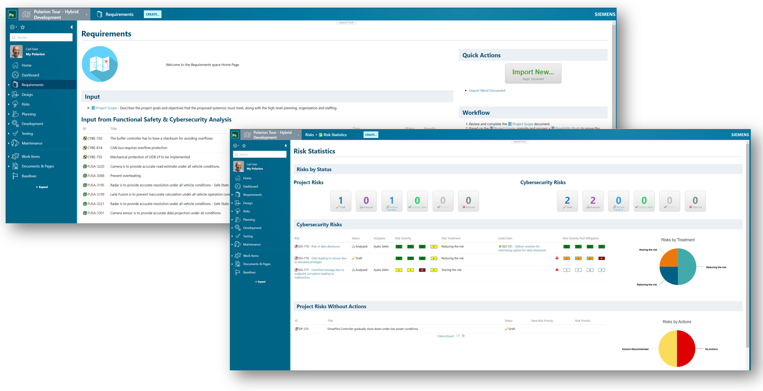763x391 pixels.
Task: Open Baselines flag icon in Requirements window
Action: [x=15, y=176]
